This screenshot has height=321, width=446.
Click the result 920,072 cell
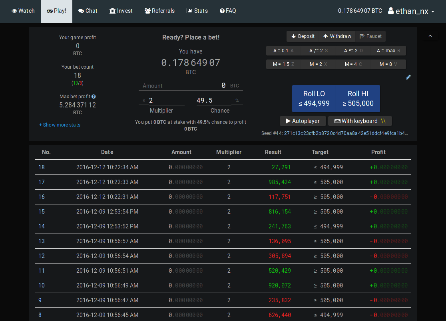point(280,285)
